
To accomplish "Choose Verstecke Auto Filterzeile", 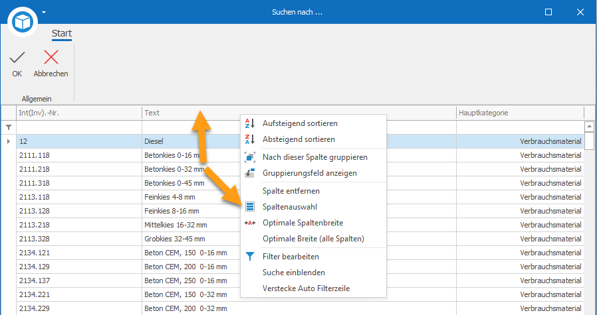I will point(313,288).
